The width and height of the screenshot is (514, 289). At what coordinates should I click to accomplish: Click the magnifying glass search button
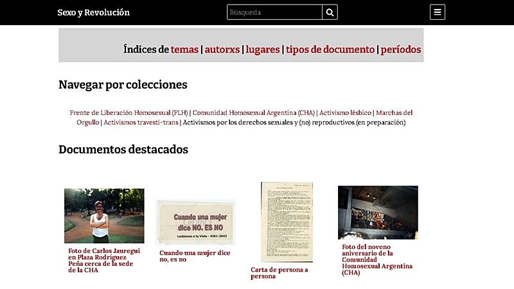pyautogui.click(x=330, y=12)
